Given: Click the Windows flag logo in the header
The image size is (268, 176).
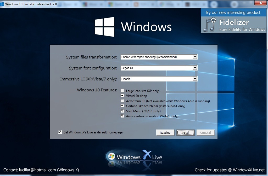Looking at the screenshot, I should 105,26.
